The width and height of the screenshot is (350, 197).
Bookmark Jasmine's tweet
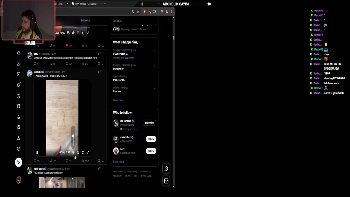[99, 161]
